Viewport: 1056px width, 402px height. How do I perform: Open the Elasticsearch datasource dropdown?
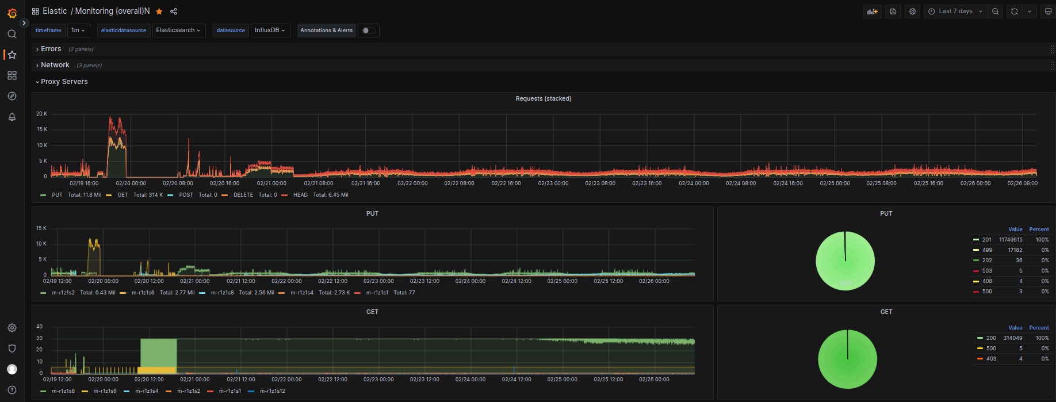(178, 30)
